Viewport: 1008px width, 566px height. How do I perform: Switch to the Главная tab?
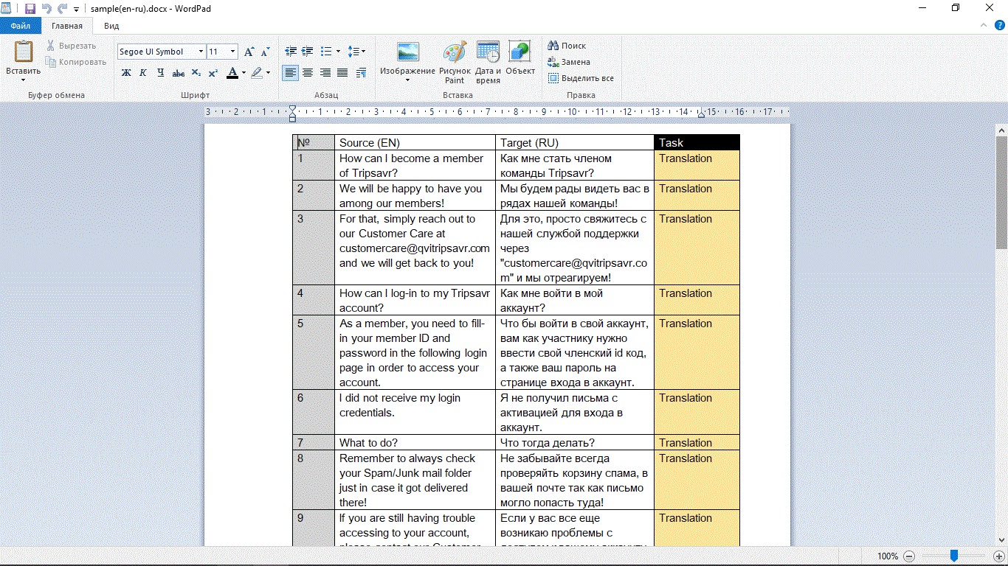(x=67, y=26)
